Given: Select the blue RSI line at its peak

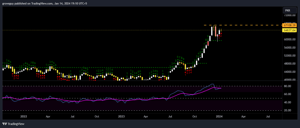Looking at the screenshot, I should (212, 84).
